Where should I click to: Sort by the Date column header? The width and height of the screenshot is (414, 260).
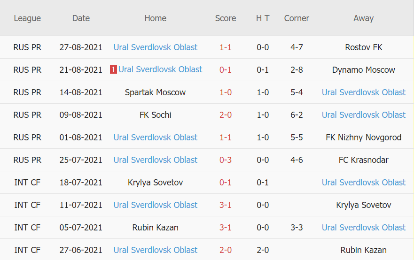81,18
